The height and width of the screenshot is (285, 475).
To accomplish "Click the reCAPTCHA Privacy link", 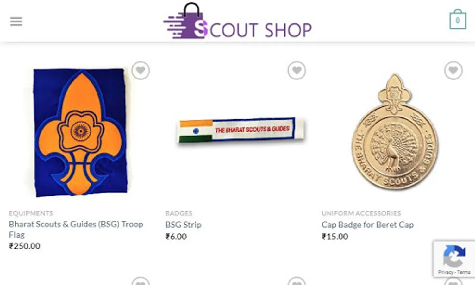I will (x=446, y=272).
